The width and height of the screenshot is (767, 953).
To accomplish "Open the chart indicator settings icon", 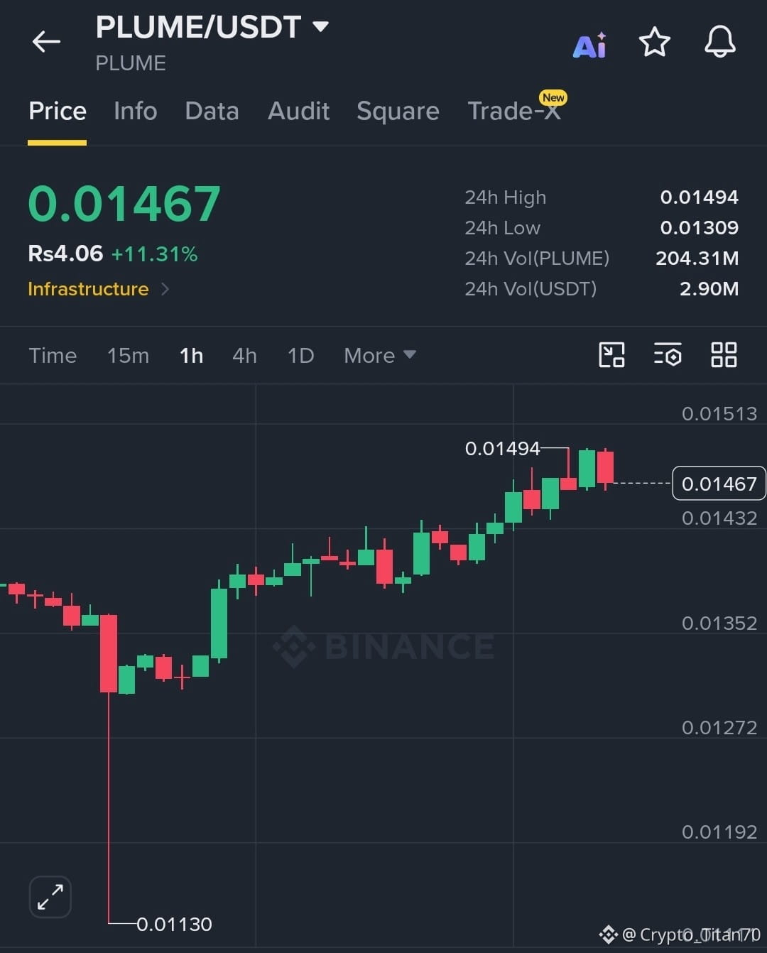I will (x=668, y=354).
